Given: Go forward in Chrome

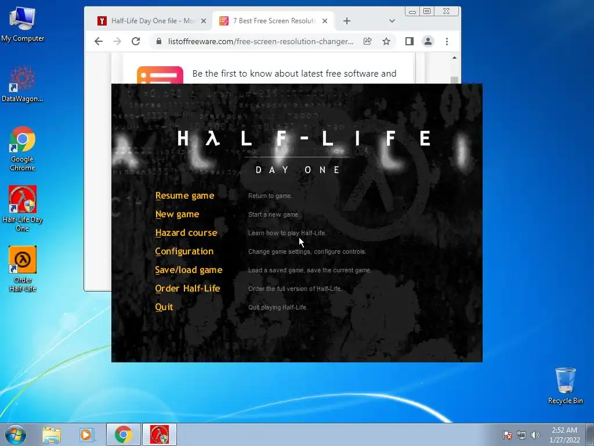Looking at the screenshot, I should (117, 41).
